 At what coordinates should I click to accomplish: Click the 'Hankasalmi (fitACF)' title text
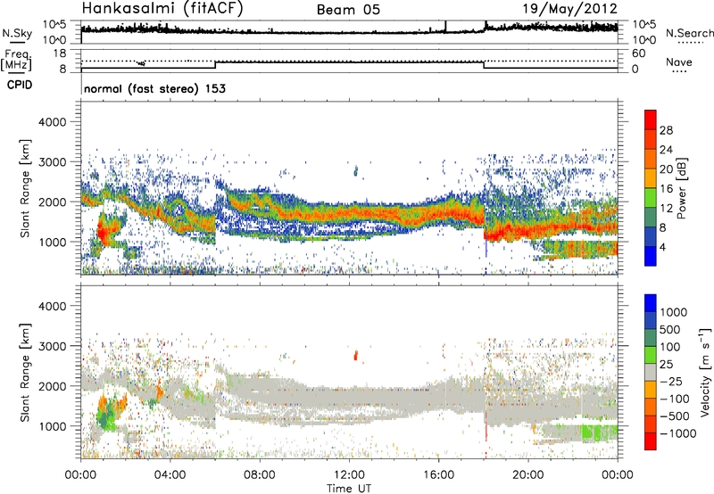[x=162, y=8]
